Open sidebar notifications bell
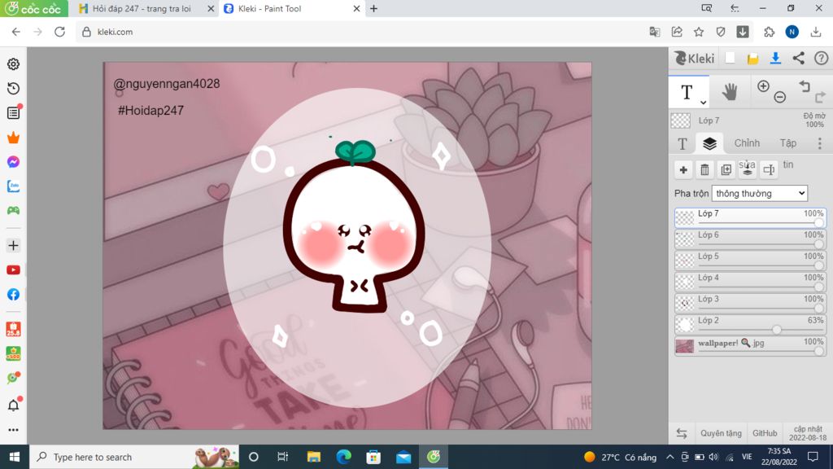The height and width of the screenshot is (469, 833). [13, 405]
